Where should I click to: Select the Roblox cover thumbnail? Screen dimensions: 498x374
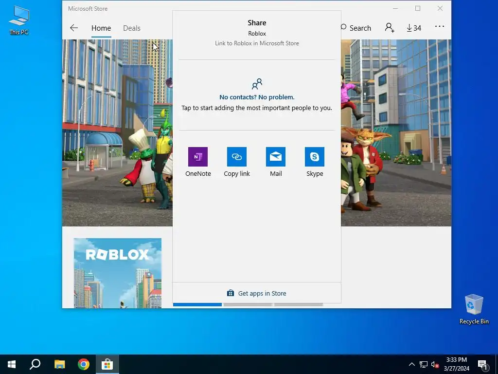[118, 273]
